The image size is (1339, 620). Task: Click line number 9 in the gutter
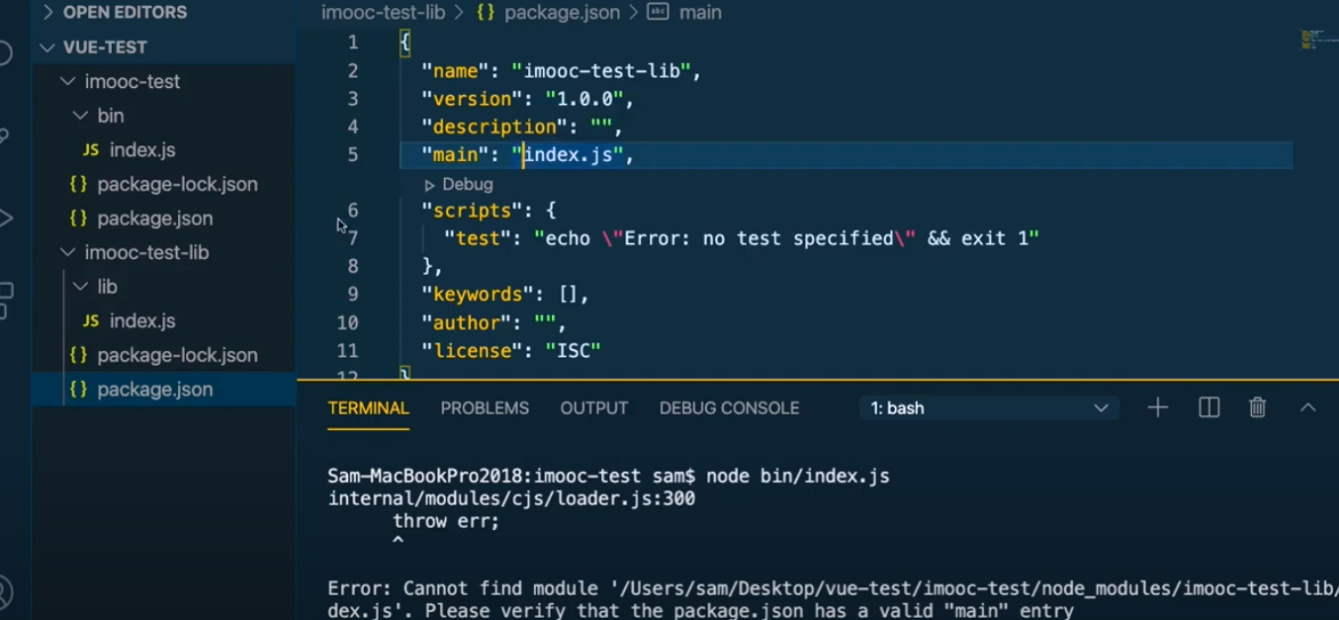pos(353,294)
